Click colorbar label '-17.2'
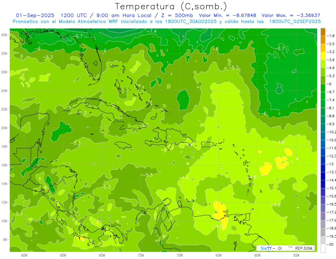 (332, 212)
